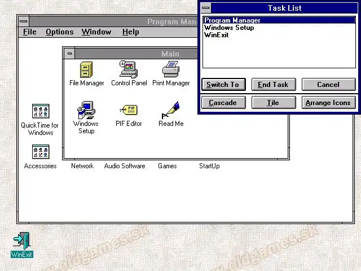
Task: Select Program Manager in the Task List
Action: click(279, 20)
